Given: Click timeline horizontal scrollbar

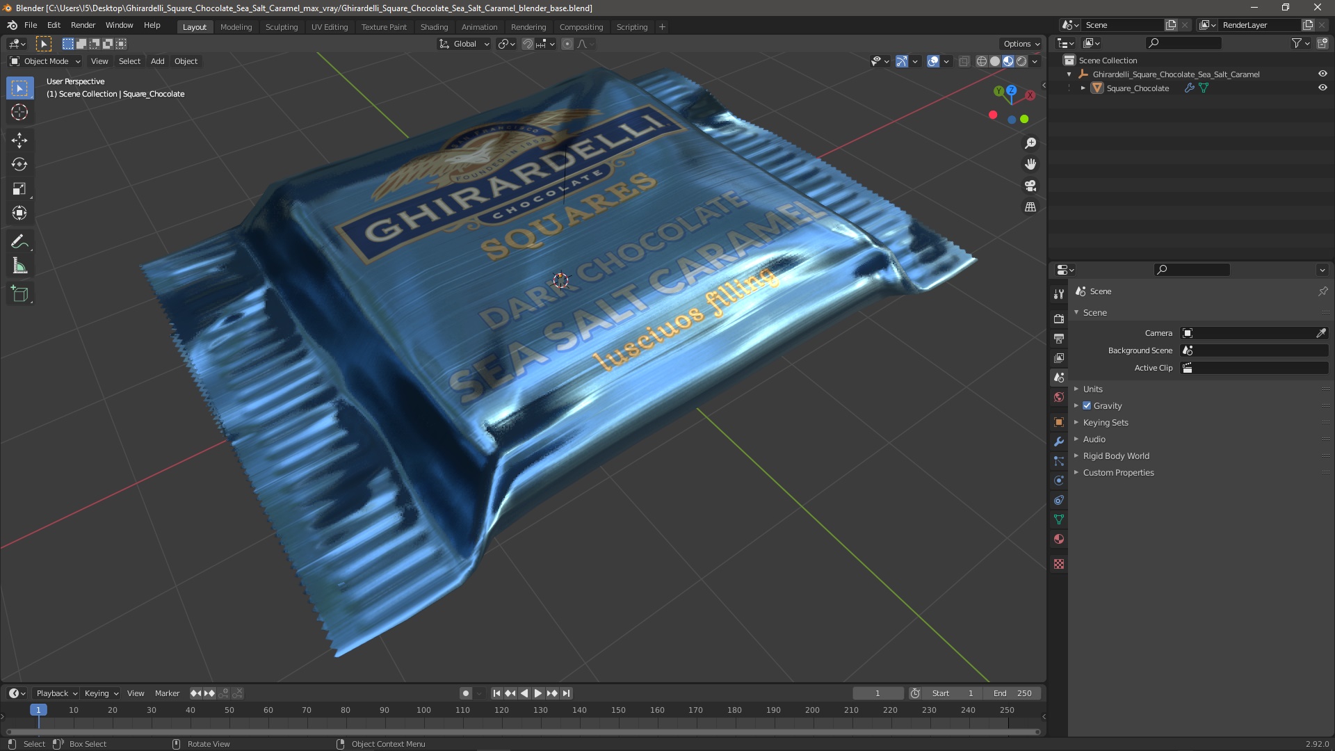Looking at the screenshot, I should click(x=522, y=732).
